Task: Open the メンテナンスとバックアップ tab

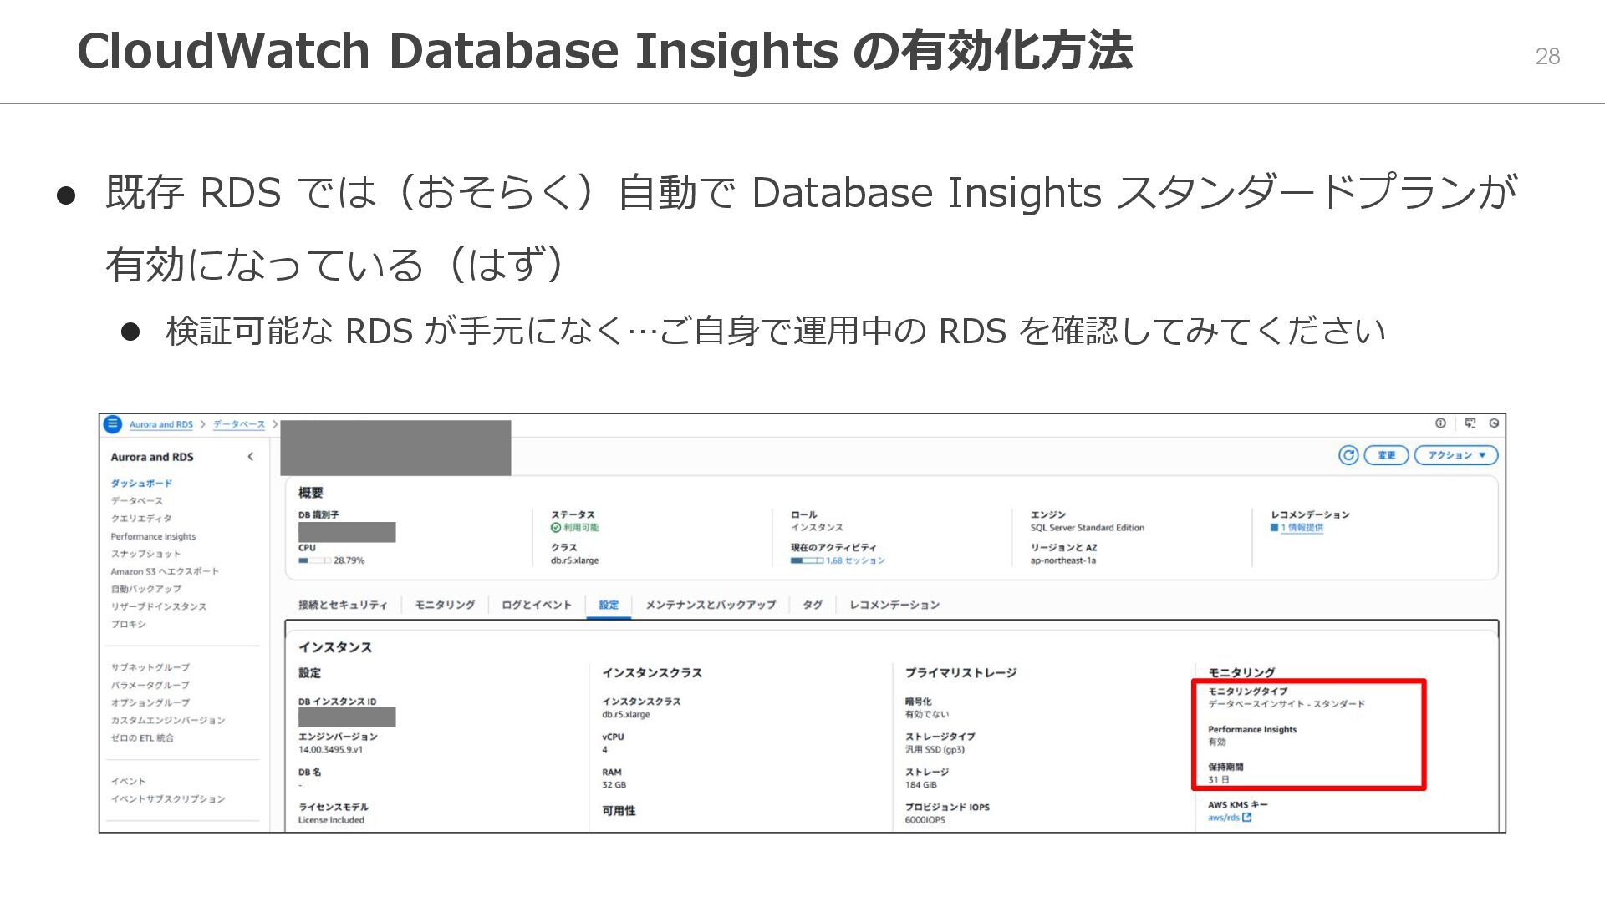Action: point(711,605)
